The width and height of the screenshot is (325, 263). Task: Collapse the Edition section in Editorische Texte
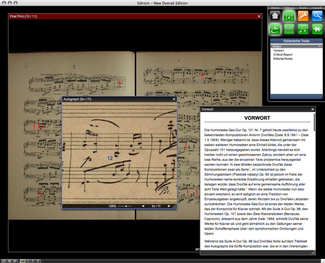pos(320,46)
